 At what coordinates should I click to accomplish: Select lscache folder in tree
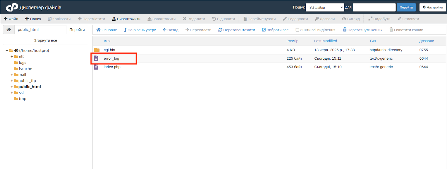point(25,69)
